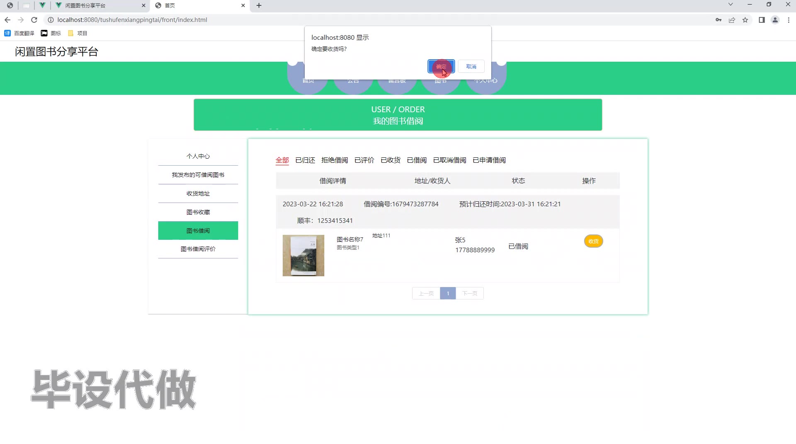
Task: Bookmark this page with star
Action: [745, 20]
